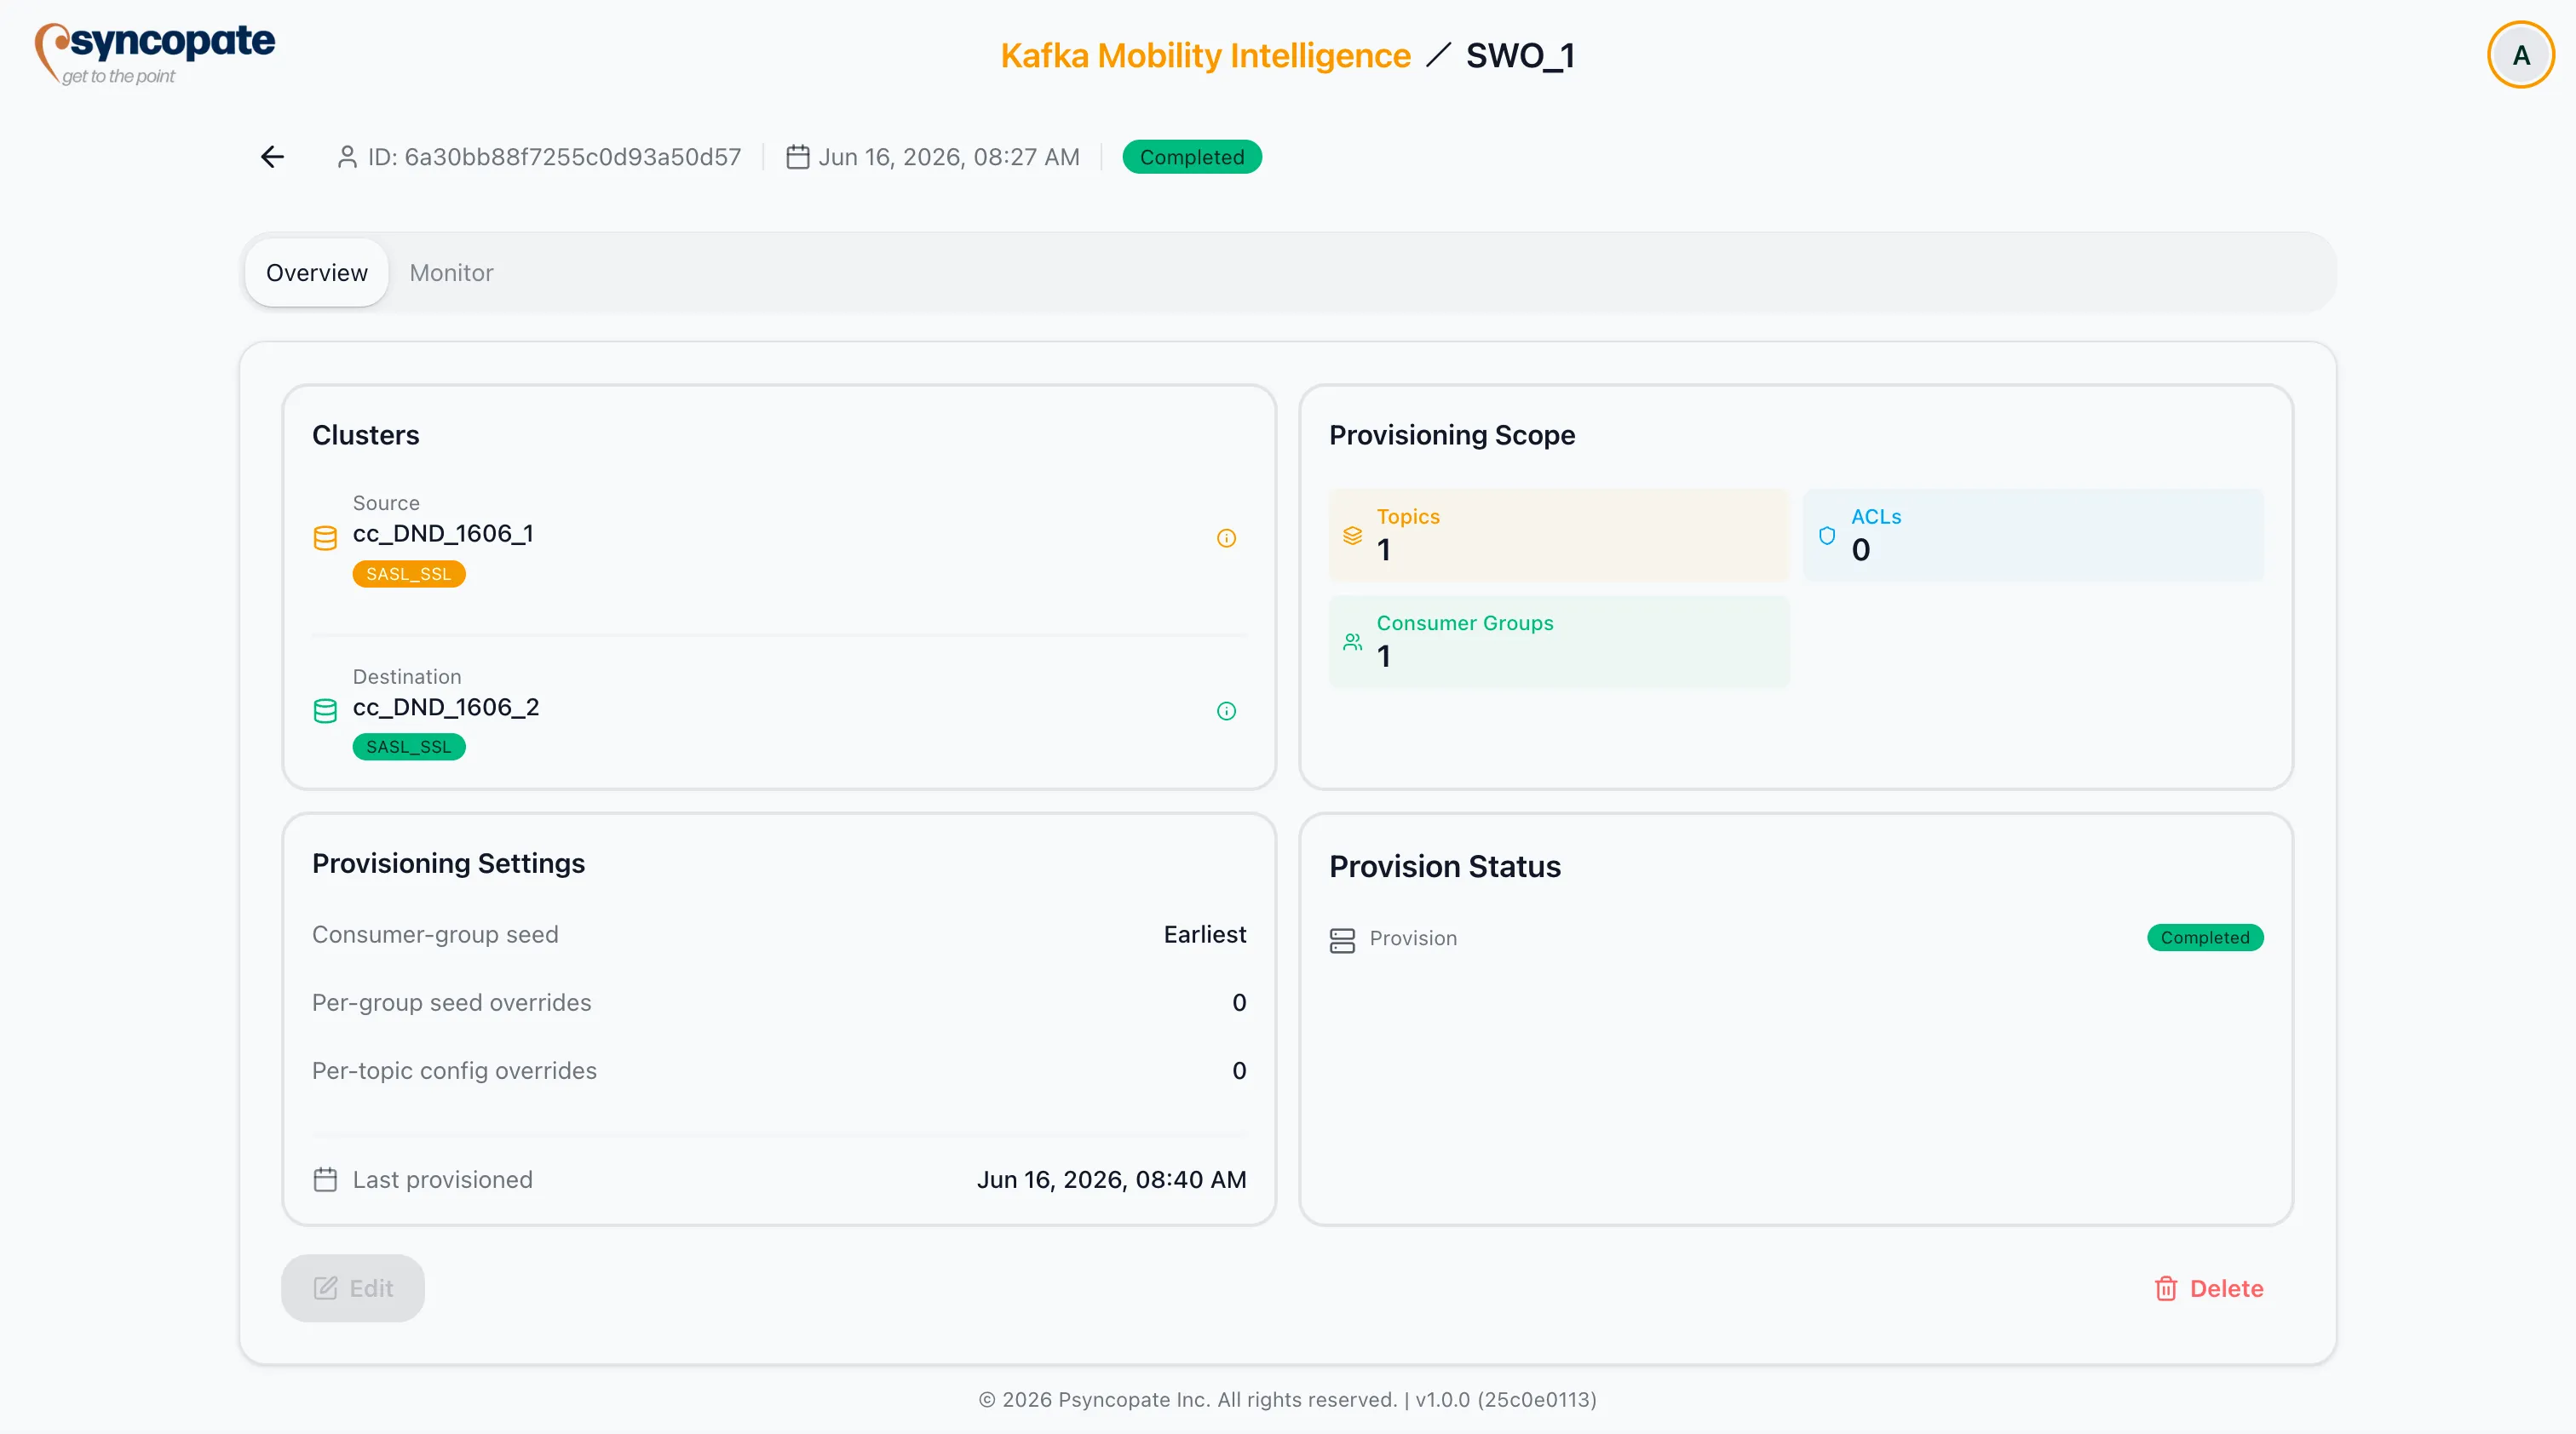Open the Topics scope card

[x=1558, y=536]
